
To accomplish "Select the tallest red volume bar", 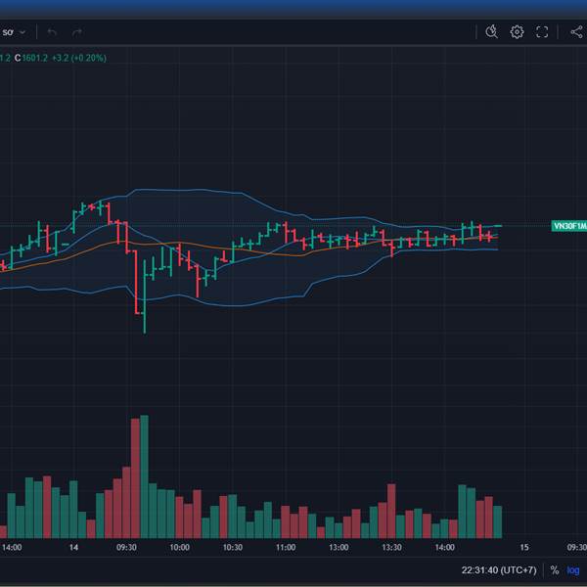I will (x=135, y=478).
